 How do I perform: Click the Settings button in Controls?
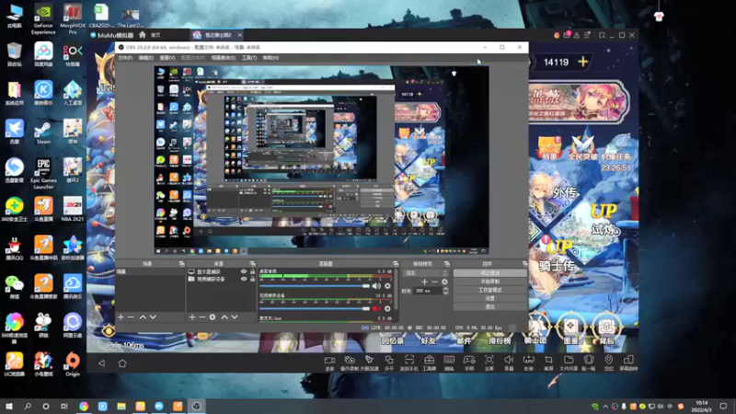(x=489, y=298)
